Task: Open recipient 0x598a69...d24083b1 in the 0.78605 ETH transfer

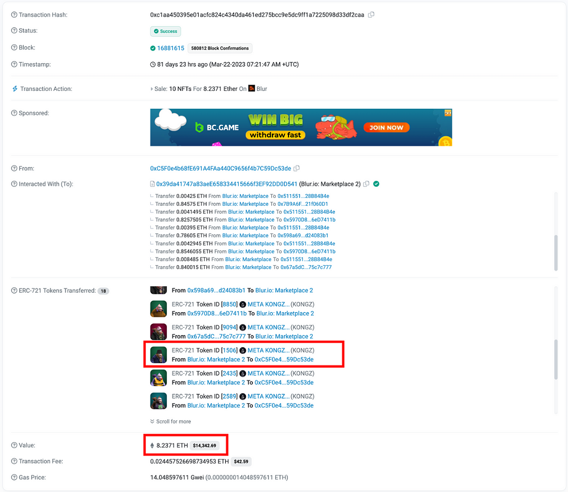Action: [303, 236]
